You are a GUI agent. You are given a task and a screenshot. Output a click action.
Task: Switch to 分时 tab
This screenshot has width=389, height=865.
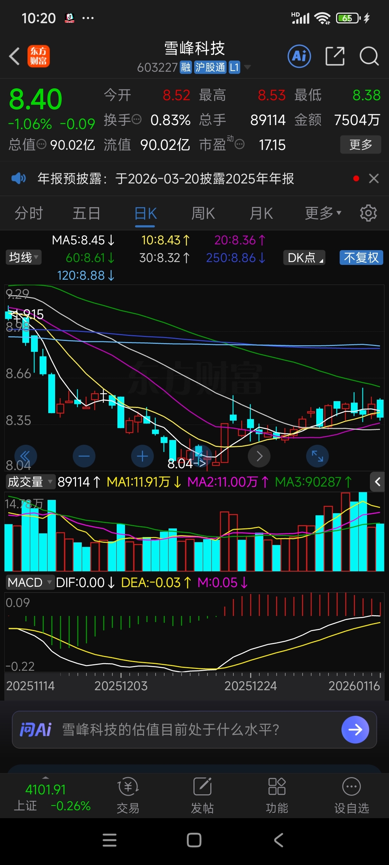click(x=29, y=213)
